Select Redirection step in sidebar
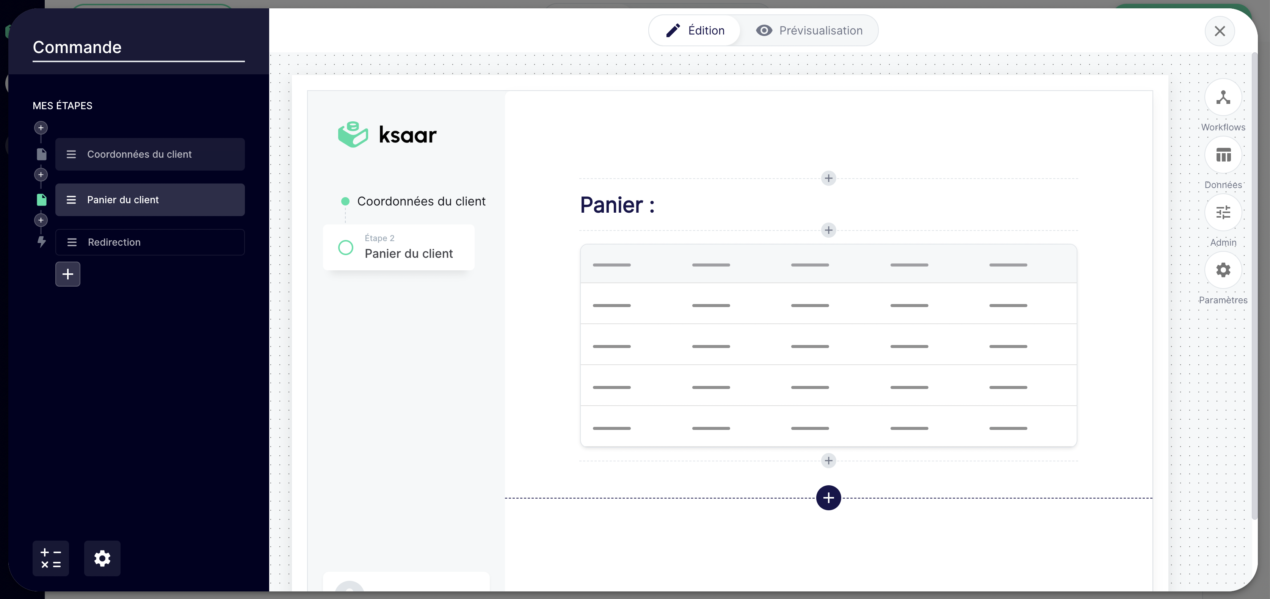The height and width of the screenshot is (599, 1270). coord(150,242)
